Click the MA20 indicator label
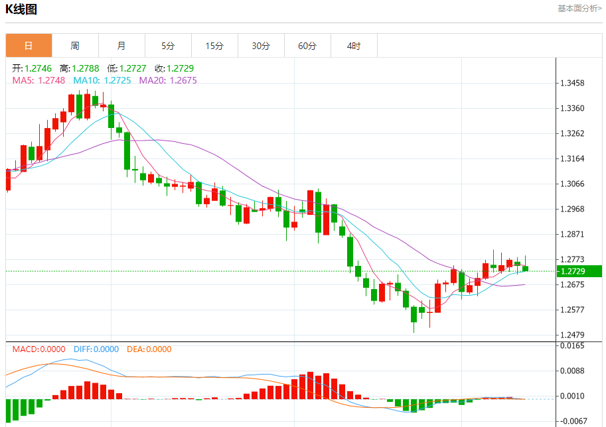 pos(168,80)
